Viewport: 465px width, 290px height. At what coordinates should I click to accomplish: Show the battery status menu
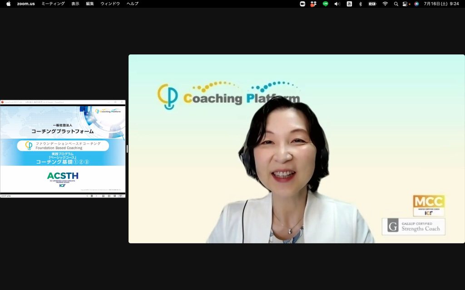pos(372,4)
